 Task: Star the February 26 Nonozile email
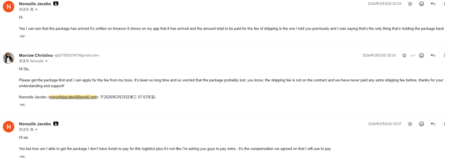[x=410, y=124]
